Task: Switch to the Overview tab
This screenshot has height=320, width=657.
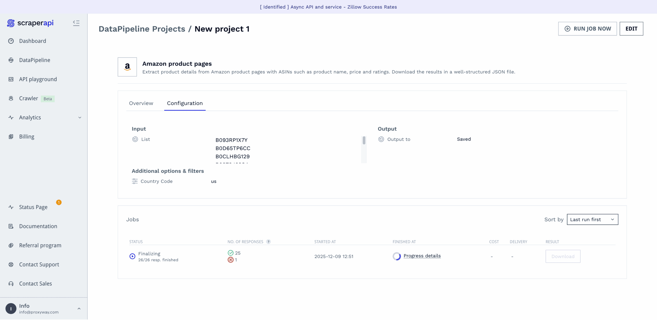Action: (141, 103)
